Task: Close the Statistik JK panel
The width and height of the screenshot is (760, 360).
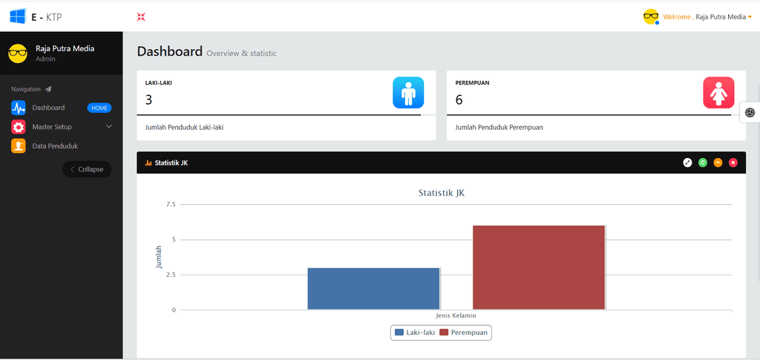Action: (733, 163)
